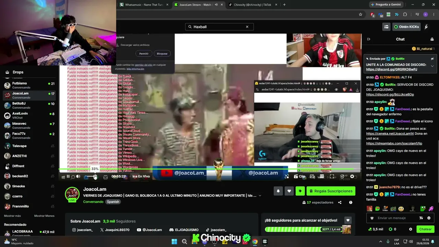Viewport: 439px width, 247px height.
Task: Open Windows taskbar search
Action: 185,242
